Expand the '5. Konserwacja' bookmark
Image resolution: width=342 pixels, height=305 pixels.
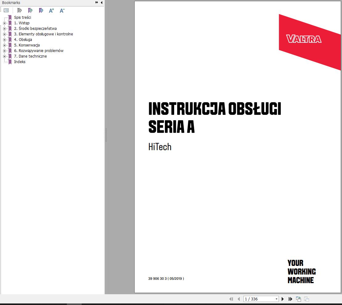point(4,45)
